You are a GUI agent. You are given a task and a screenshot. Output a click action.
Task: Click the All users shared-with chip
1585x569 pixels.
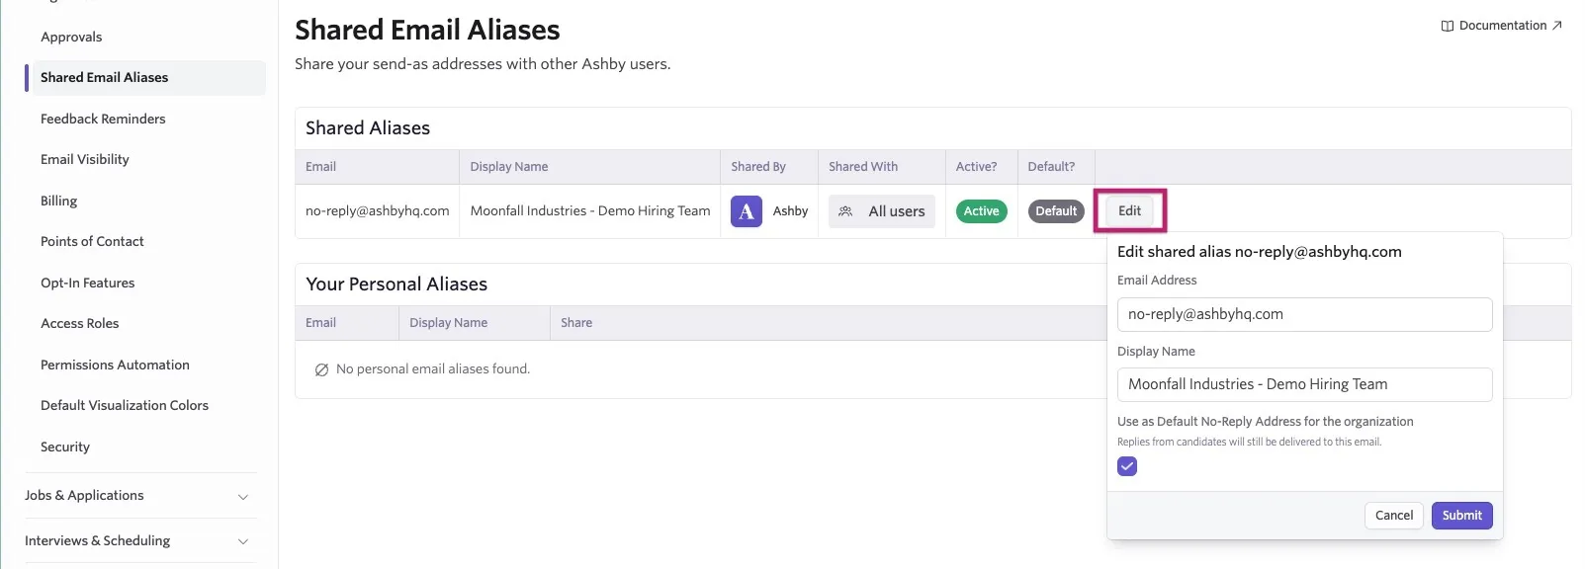[x=882, y=211]
